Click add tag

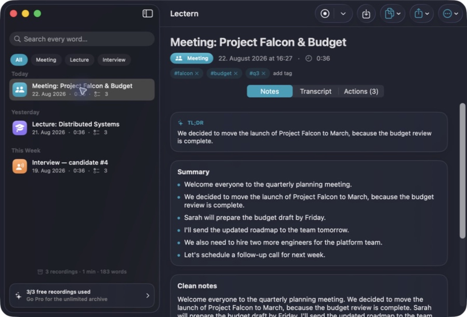[x=283, y=73]
